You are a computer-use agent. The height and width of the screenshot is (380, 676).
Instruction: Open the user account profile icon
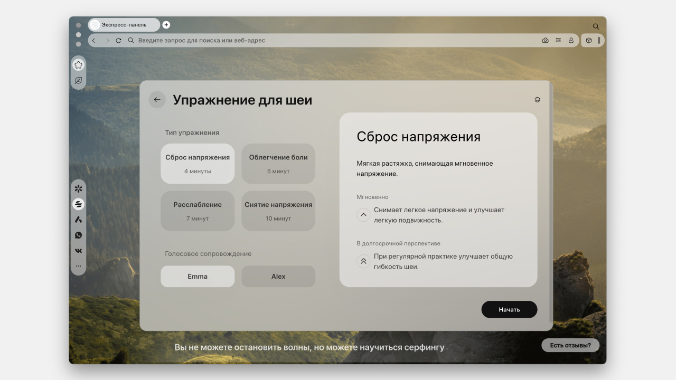[571, 41]
